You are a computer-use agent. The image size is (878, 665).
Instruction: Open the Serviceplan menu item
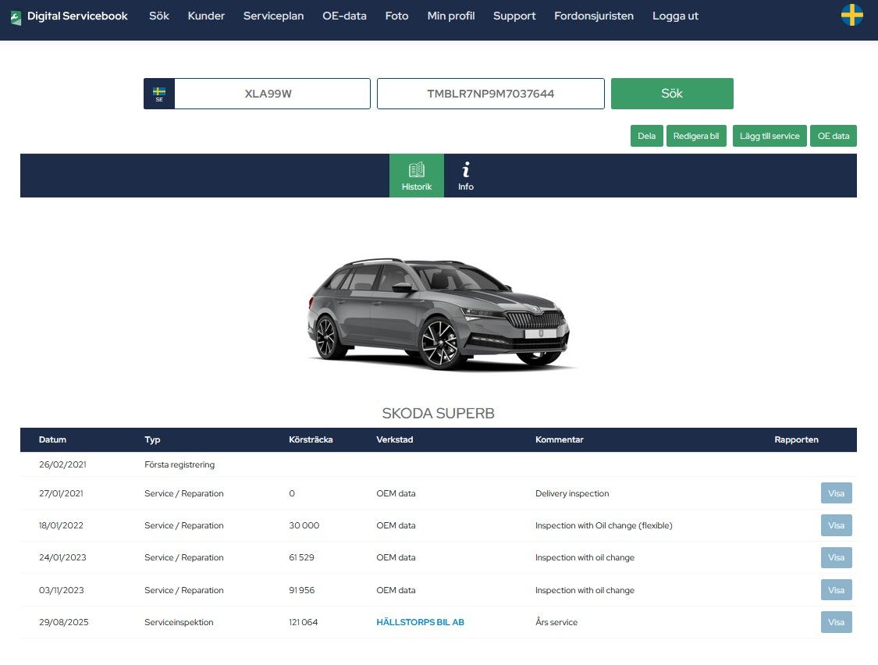pos(273,16)
